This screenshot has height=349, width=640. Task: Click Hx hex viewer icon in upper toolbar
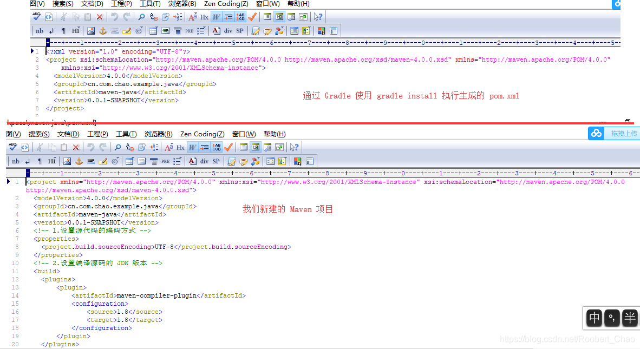[x=204, y=17]
